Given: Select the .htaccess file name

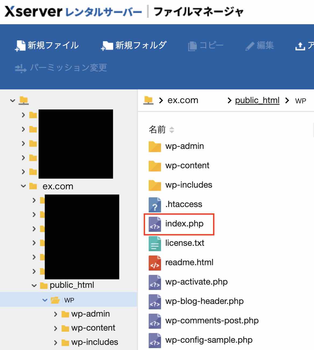Looking at the screenshot, I should 184,204.
